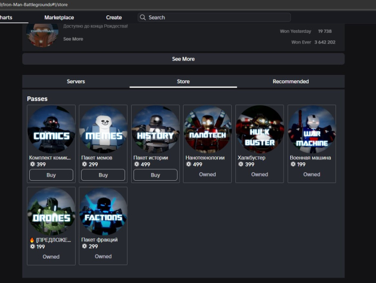The height and width of the screenshot is (283, 376).
Task: Select the Store tab
Action: pos(183,81)
